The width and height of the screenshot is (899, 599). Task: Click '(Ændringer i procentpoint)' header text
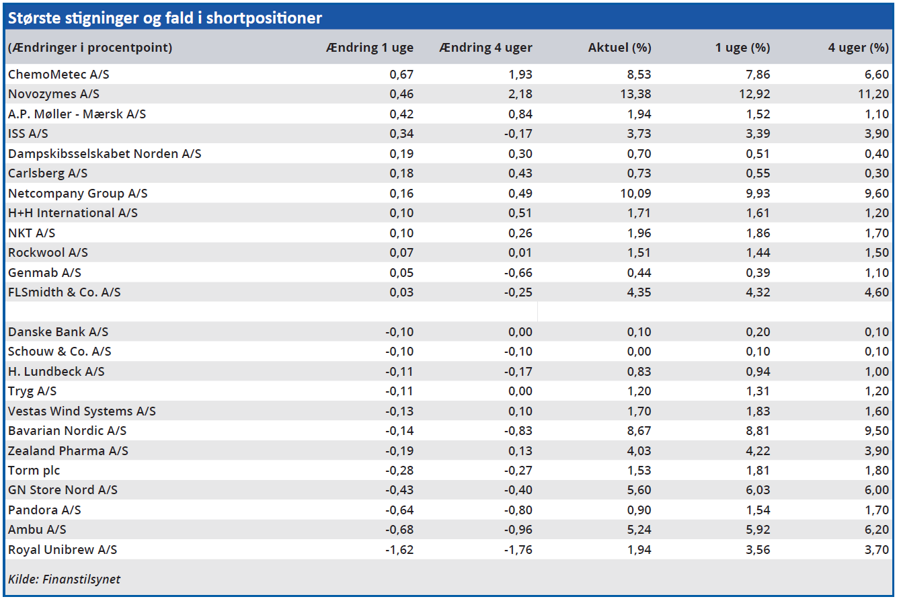(90, 48)
